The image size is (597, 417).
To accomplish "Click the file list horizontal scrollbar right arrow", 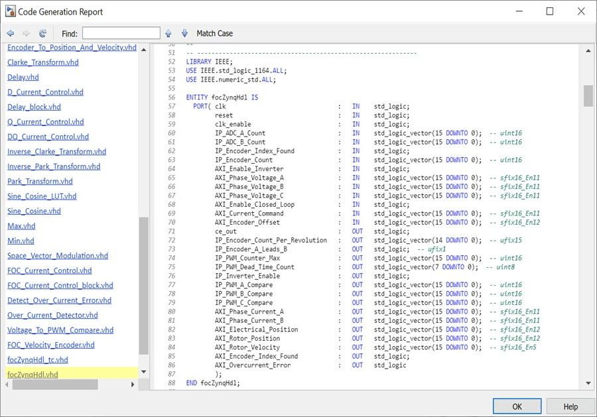I will point(133,385).
